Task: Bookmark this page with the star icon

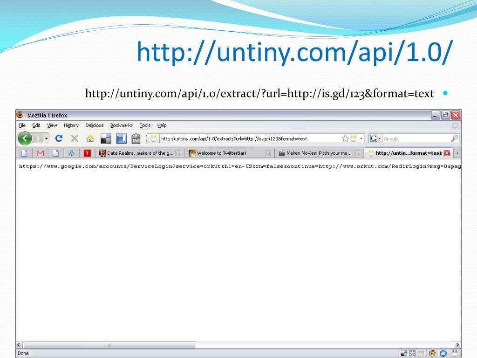Action: tap(345, 138)
